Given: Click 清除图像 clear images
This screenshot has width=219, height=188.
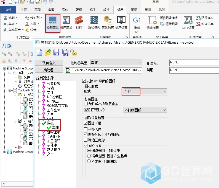Looking at the screenshot, I should [169, 24].
